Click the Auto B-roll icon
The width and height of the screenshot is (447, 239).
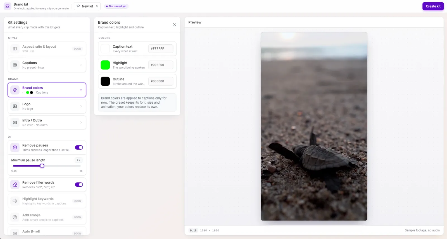pos(15,233)
